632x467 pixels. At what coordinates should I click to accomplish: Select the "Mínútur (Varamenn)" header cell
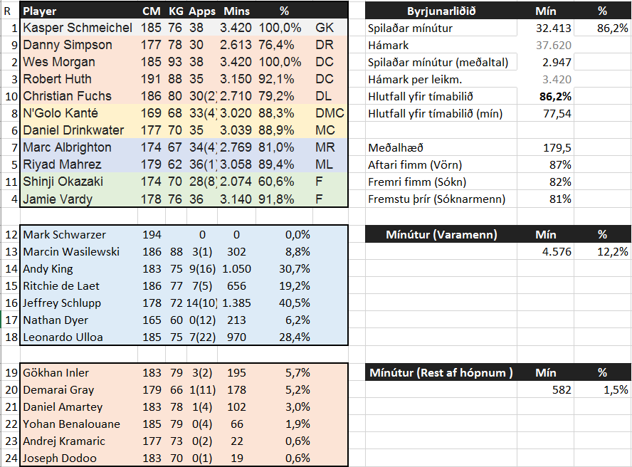[441, 234]
